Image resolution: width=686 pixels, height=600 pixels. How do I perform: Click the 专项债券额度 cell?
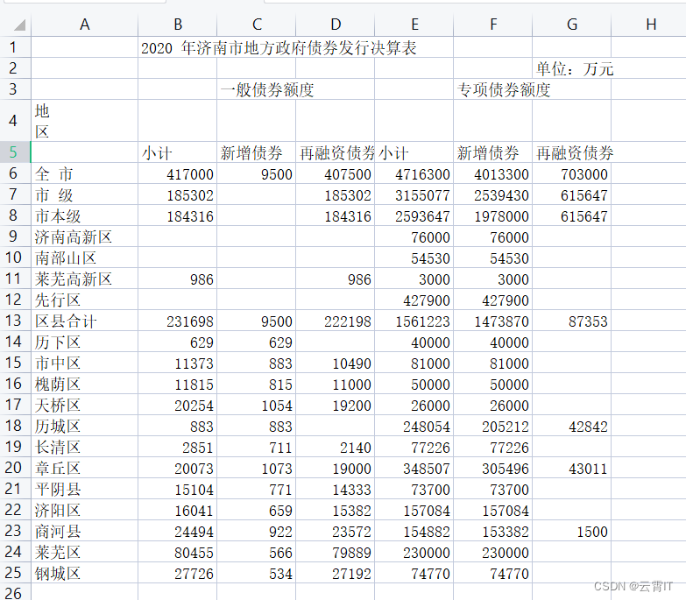click(504, 89)
